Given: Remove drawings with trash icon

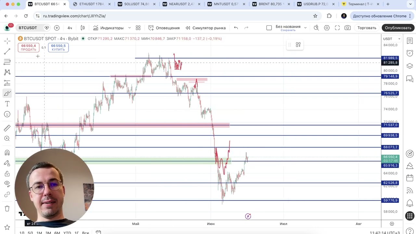Looking at the screenshot, I should pyautogui.click(x=7, y=208).
